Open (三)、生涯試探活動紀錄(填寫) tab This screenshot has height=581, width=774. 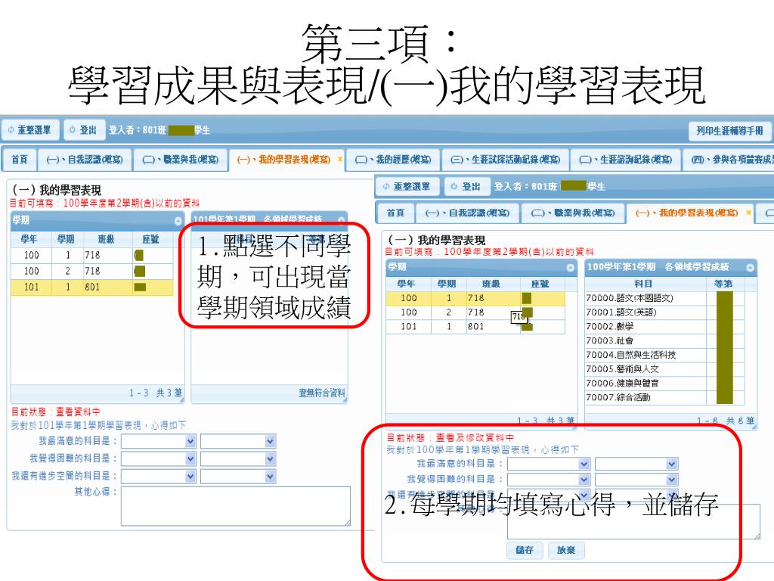click(x=506, y=160)
